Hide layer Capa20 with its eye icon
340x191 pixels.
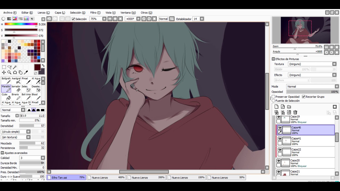pos(279,161)
